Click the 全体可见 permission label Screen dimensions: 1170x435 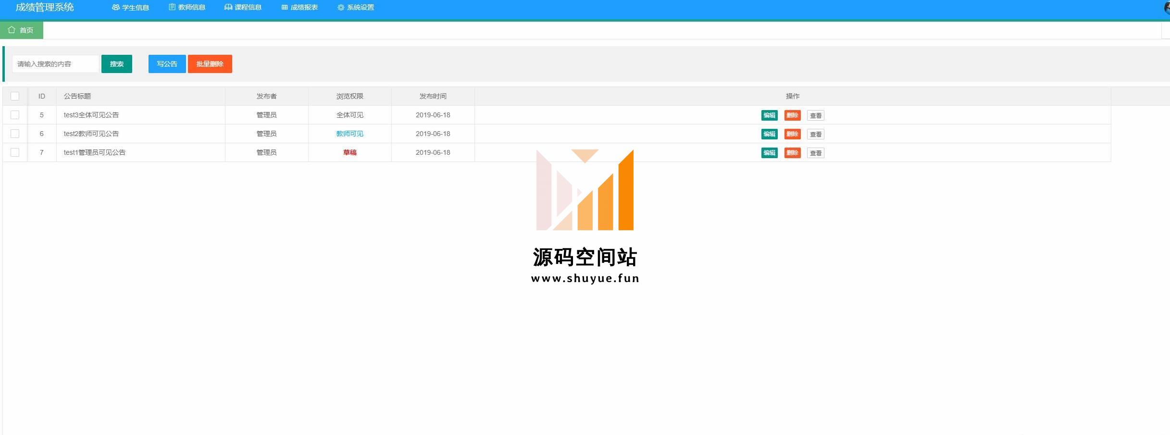350,115
